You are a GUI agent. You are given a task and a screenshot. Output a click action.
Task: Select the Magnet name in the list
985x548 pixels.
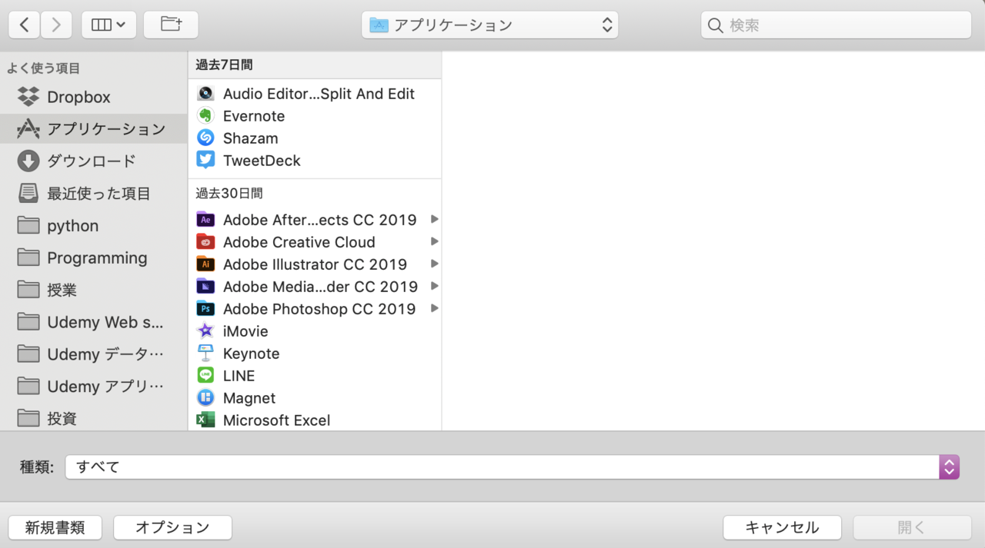click(249, 398)
